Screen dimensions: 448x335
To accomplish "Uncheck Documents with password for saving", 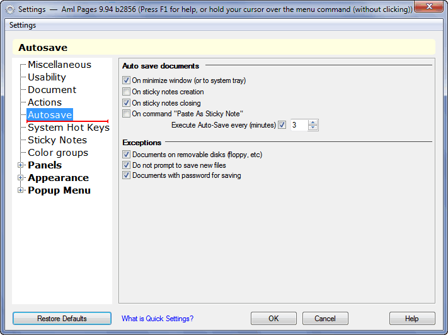I will [126, 175].
